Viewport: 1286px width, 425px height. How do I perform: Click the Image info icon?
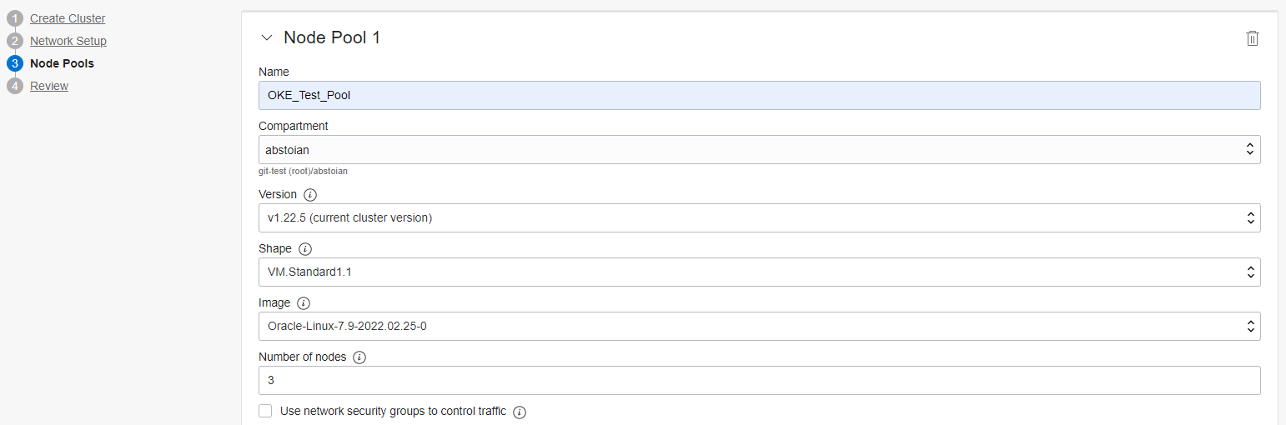304,303
